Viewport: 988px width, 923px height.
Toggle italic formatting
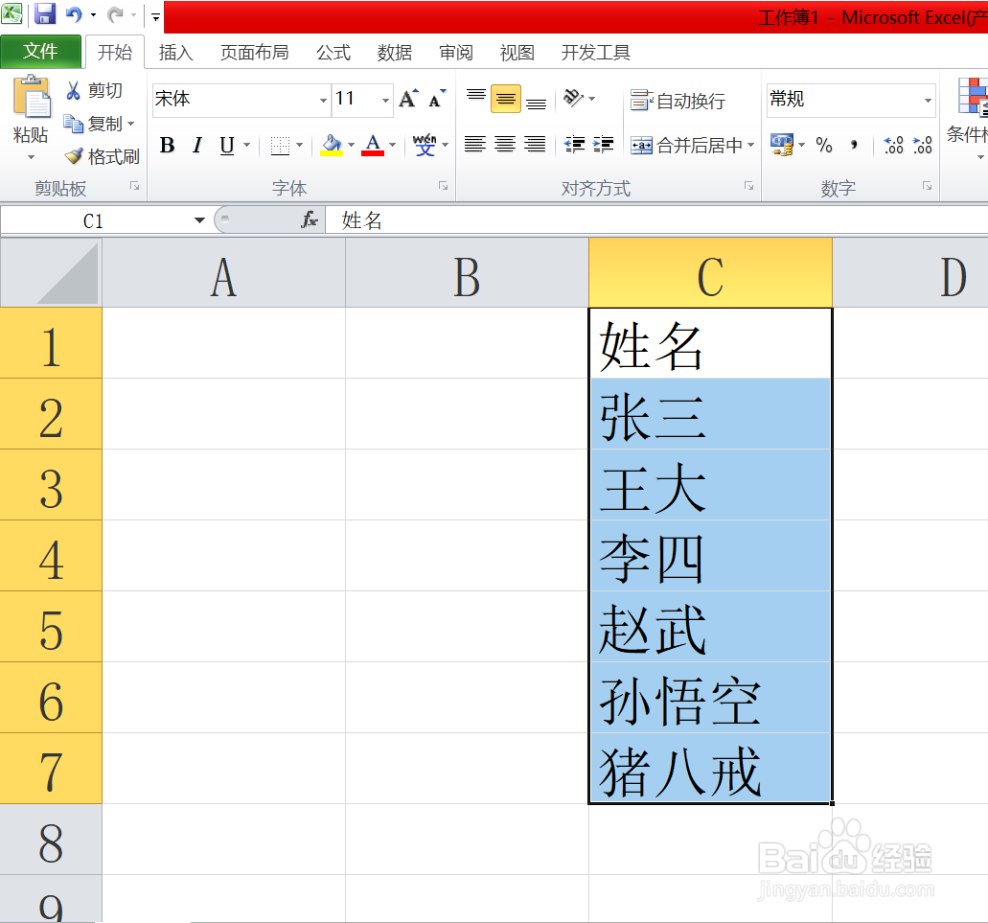(196, 146)
